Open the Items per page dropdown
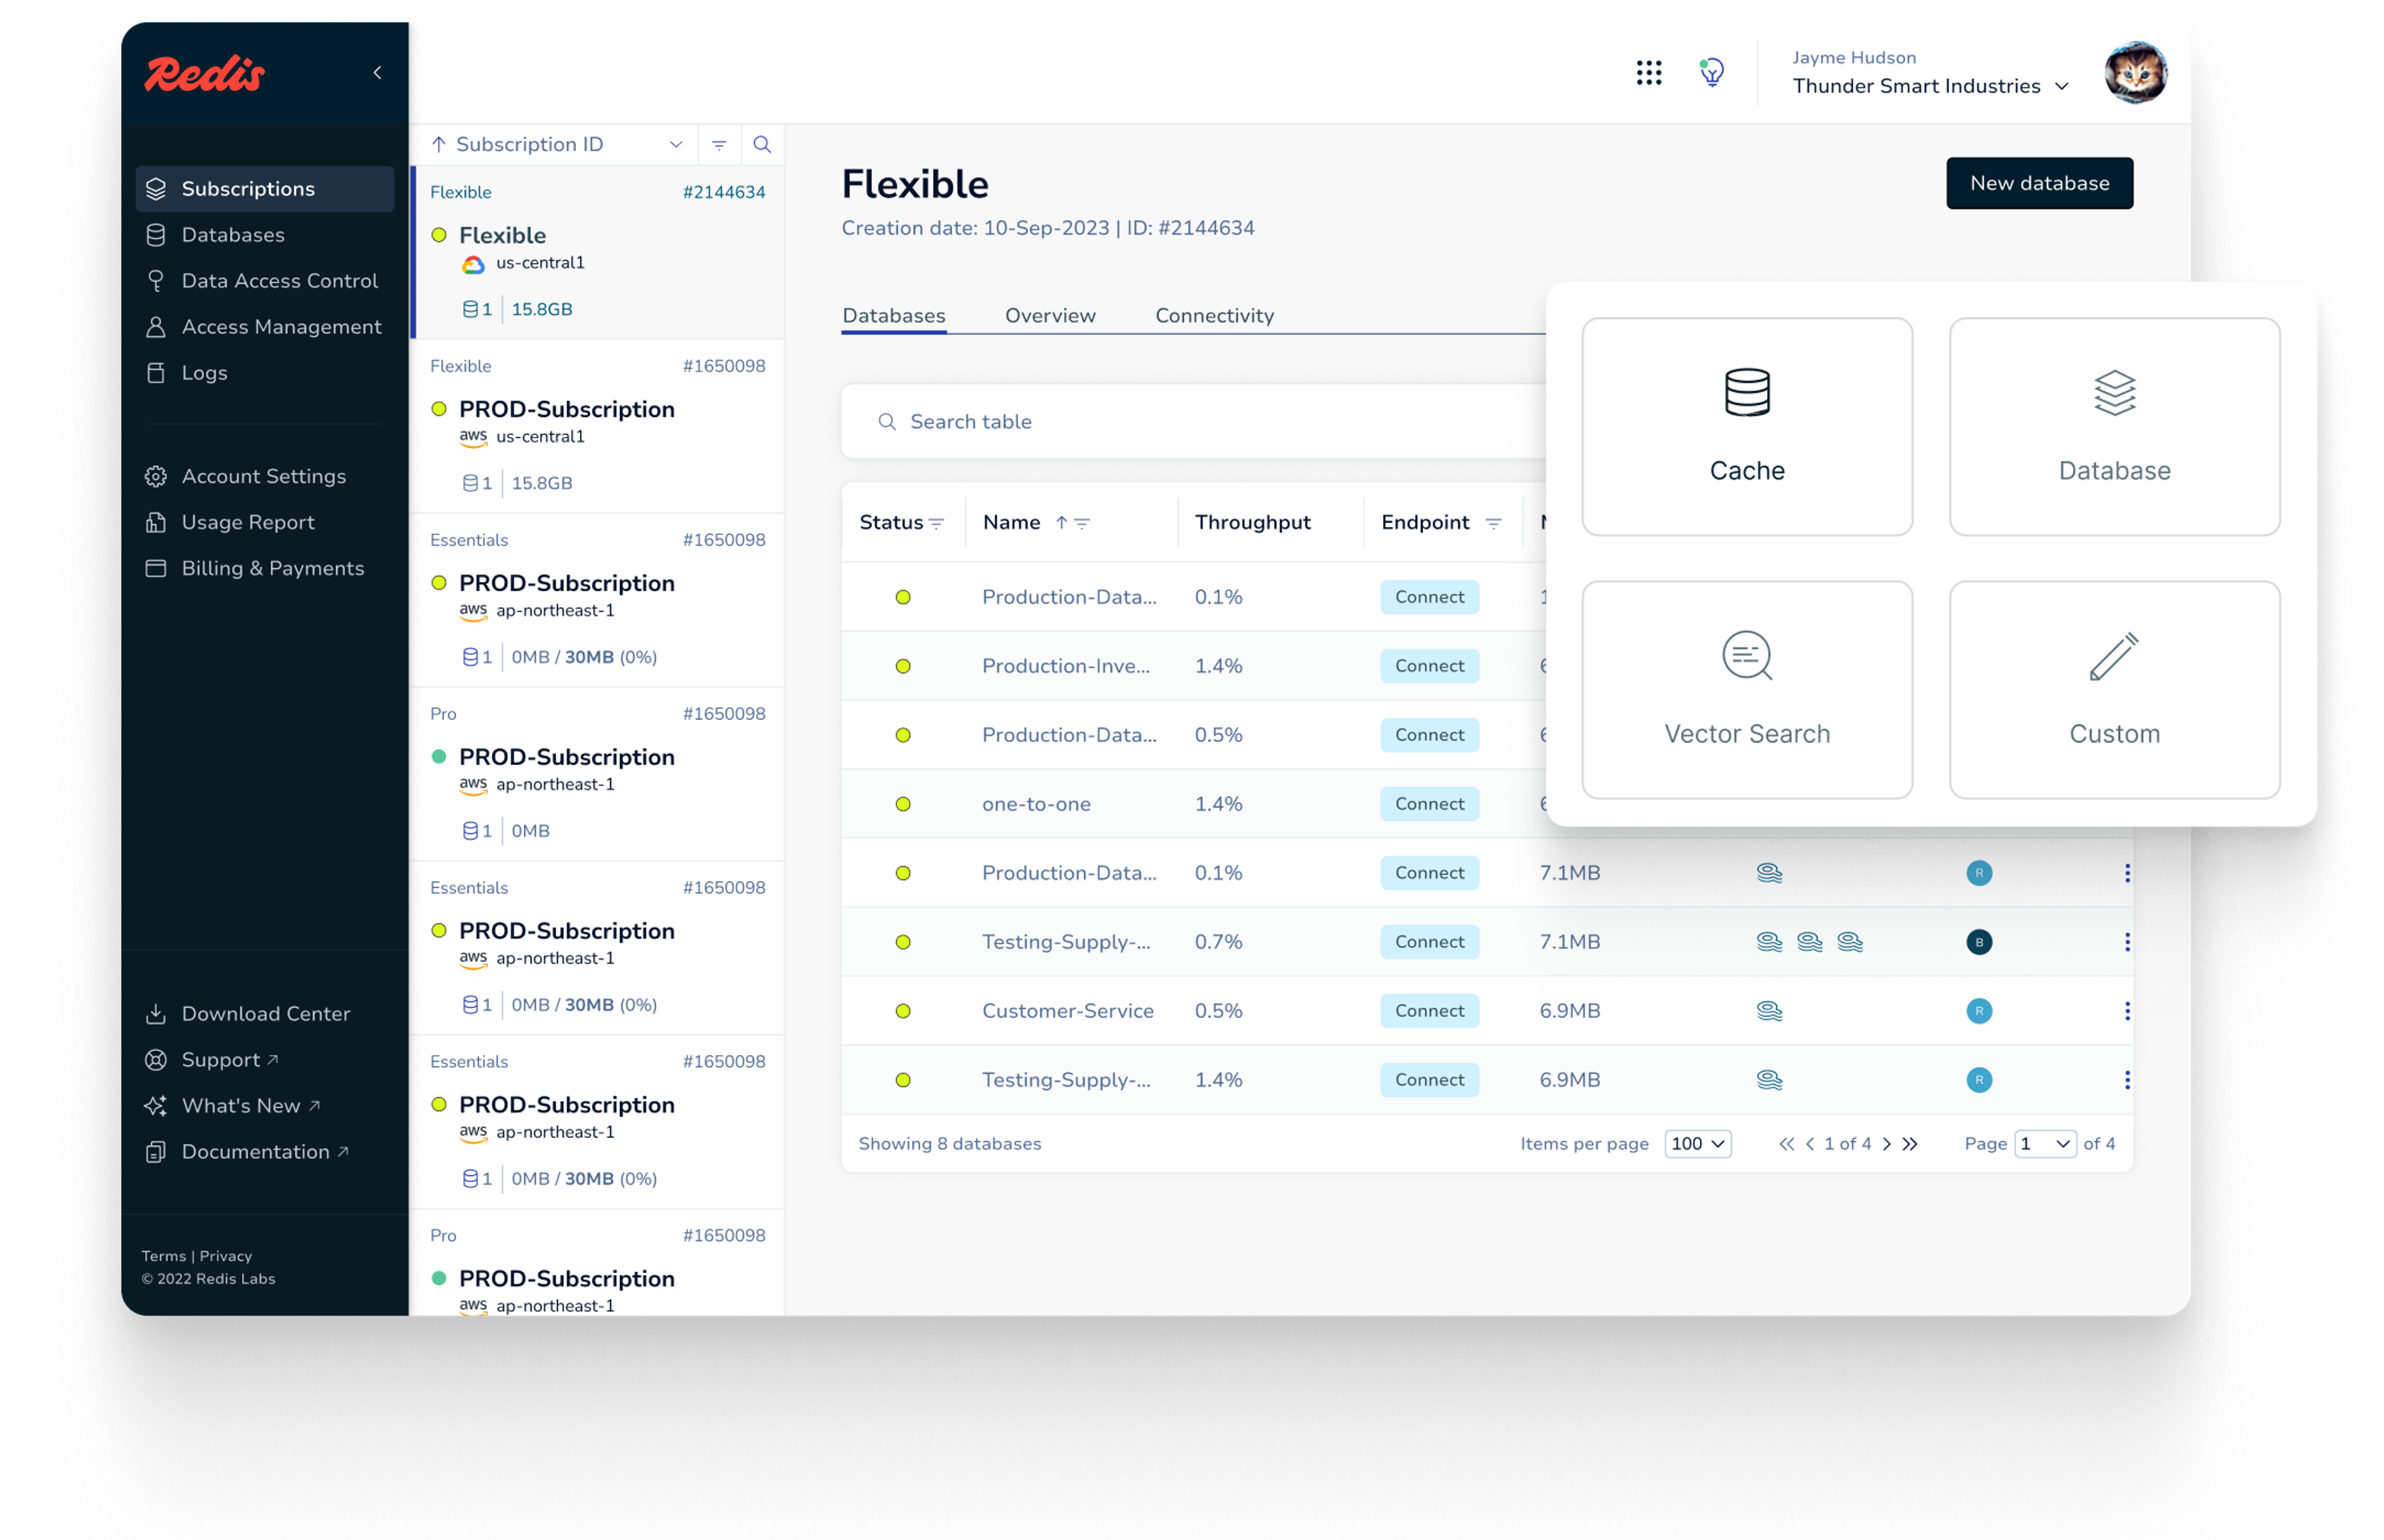 (1697, 1143)
